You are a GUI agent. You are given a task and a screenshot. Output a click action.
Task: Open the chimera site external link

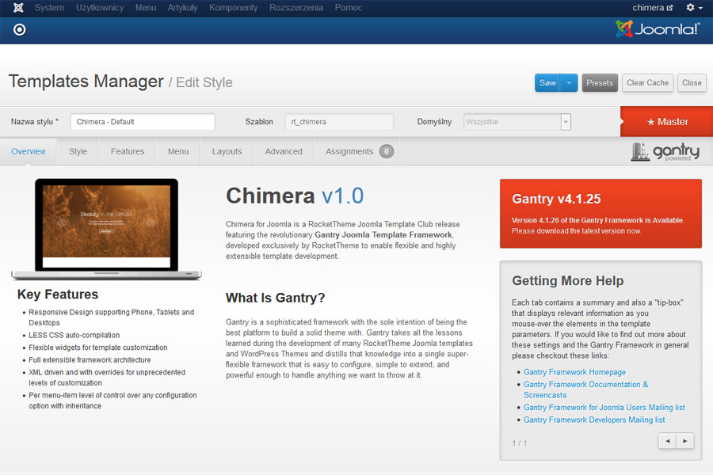pos(653,8)
